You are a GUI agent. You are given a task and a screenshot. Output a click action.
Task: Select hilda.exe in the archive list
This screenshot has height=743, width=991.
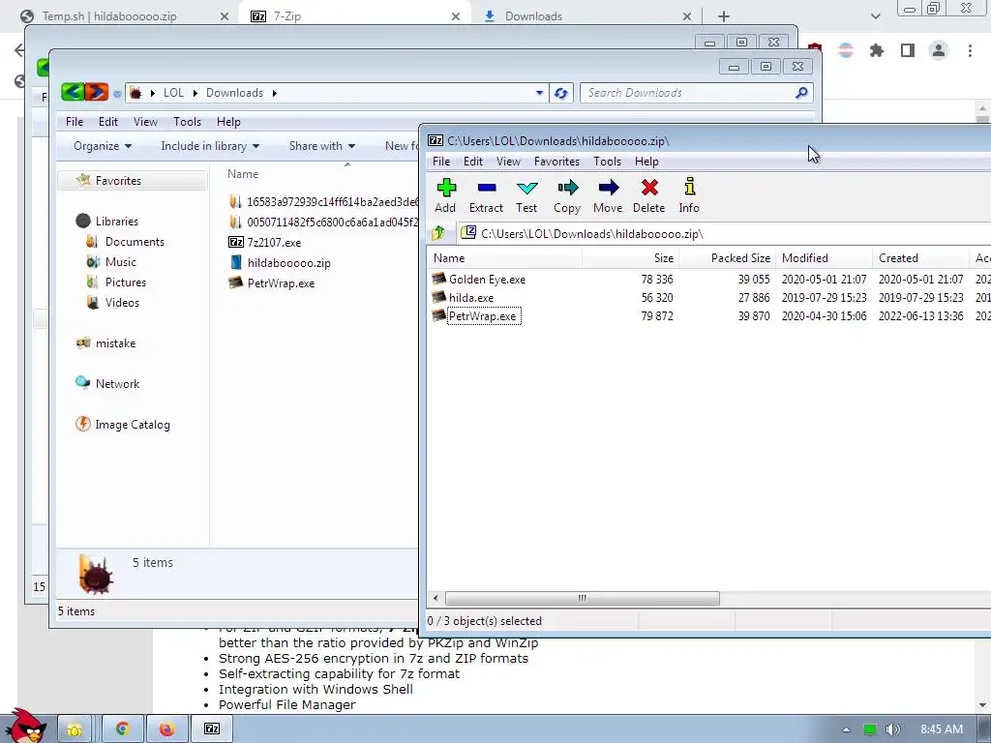click(471, 298)
